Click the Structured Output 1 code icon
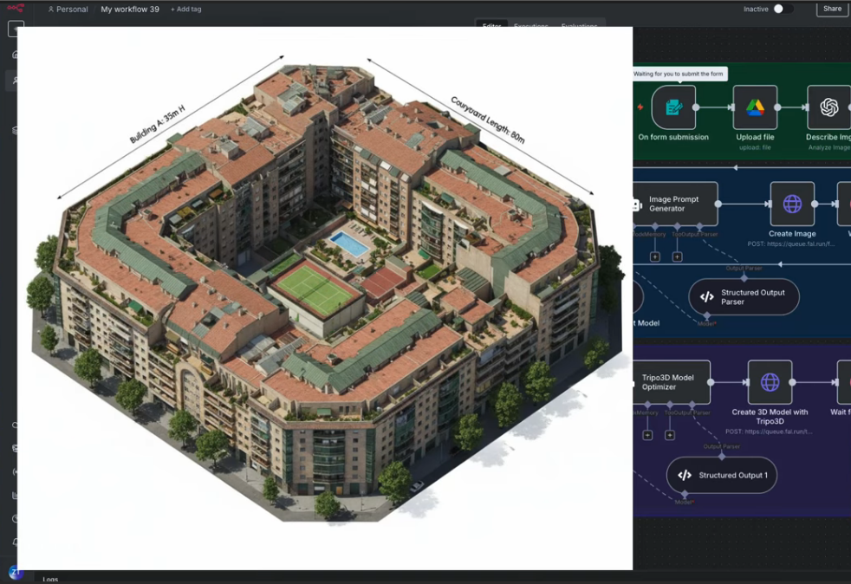This screenshot has height=584, width=851. coord(685,476)
